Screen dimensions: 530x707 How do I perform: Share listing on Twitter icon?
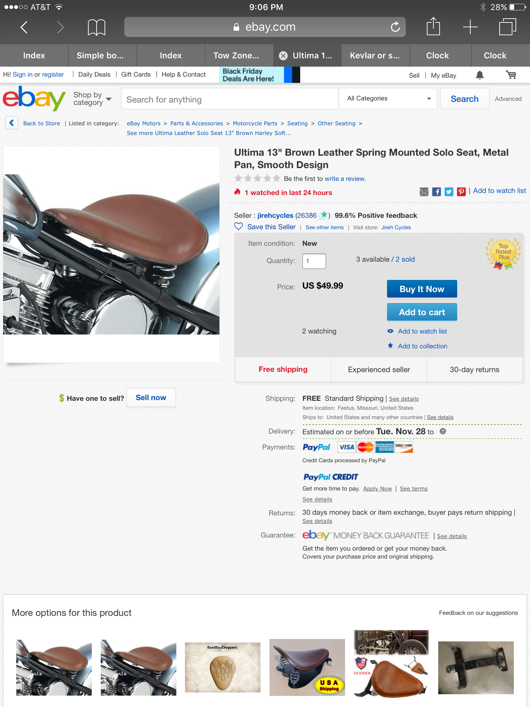pos(449,192)
